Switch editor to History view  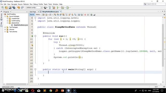point(38,14)
